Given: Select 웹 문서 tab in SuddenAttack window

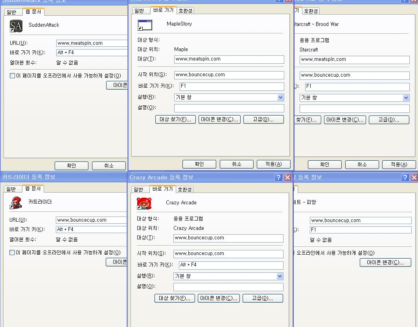Looking at the screenshot, I should [x=33, y=12].
